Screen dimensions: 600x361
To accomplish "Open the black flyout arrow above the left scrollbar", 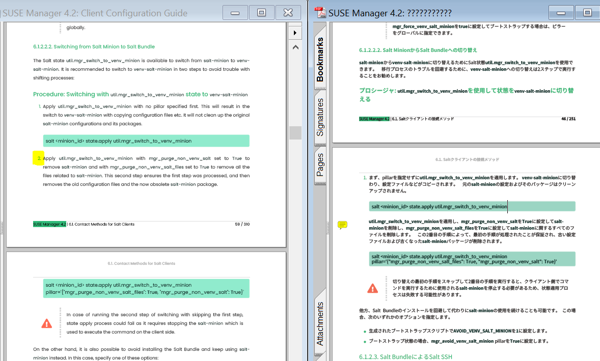I will [x=295, y=32].
